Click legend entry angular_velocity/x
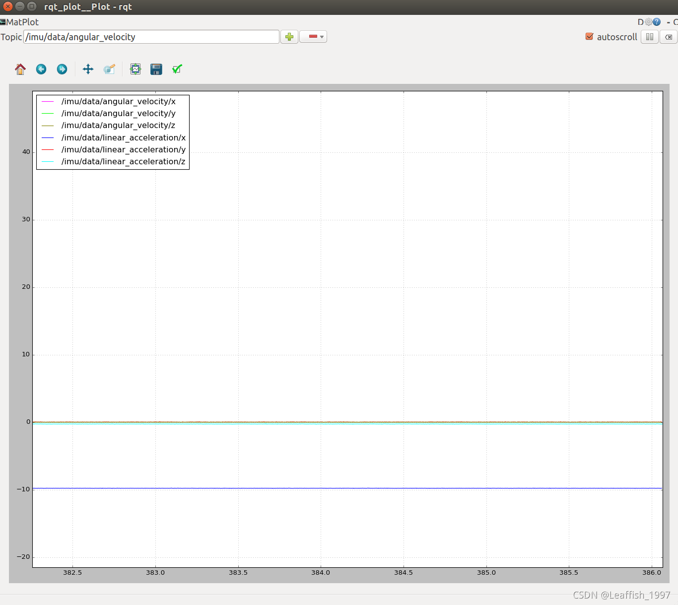The width and height of the screenshot is (678, 605). point(119,101)
